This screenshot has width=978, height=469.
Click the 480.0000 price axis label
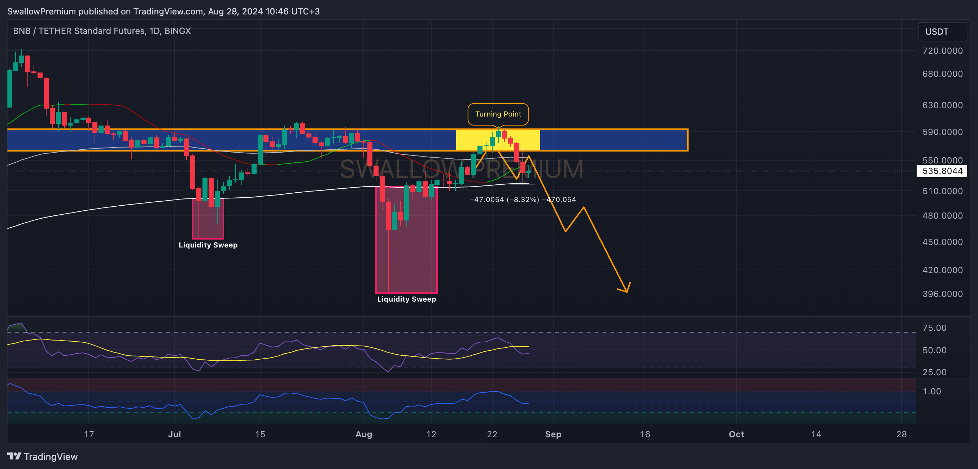click(x=942, y=216)
